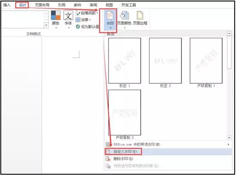
Task: Expand the 页面颜色 dropdown arrow
Action: click(x=124, y=28)
